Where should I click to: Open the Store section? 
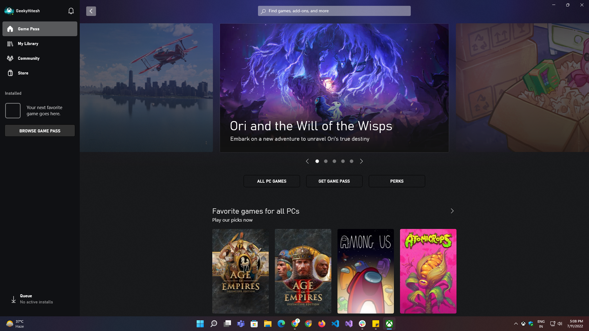pyautogui.click(x=40, y=73)
